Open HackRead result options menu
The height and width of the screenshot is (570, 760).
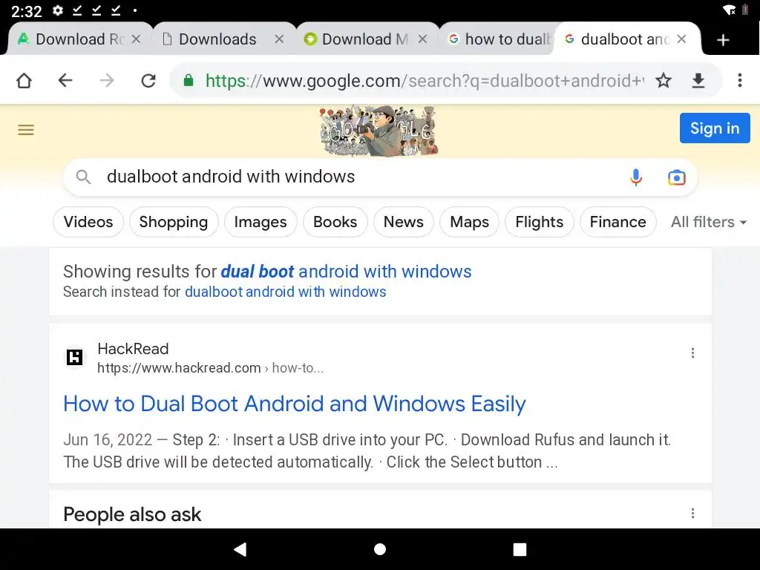pyautogui.click(x=692, y=353)
